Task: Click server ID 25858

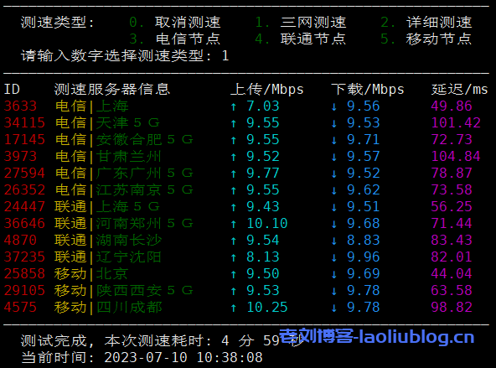Action: pos(24,274)
